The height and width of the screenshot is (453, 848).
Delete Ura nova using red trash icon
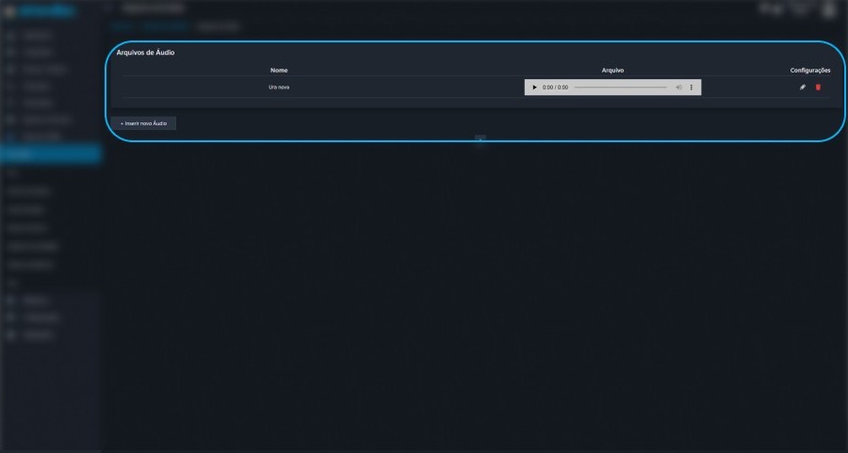point(818,87)
